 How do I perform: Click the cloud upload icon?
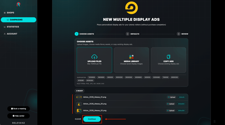click(94, 57)
